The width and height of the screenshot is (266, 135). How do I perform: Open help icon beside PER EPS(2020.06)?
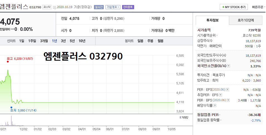click(x=228, y=90)
